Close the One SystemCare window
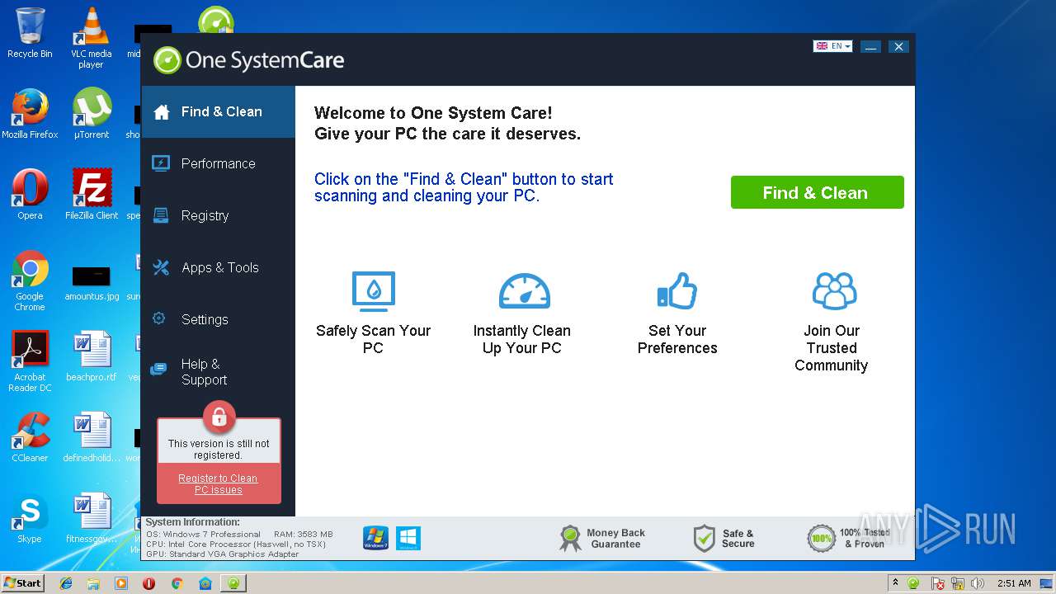 click(898, 47)
